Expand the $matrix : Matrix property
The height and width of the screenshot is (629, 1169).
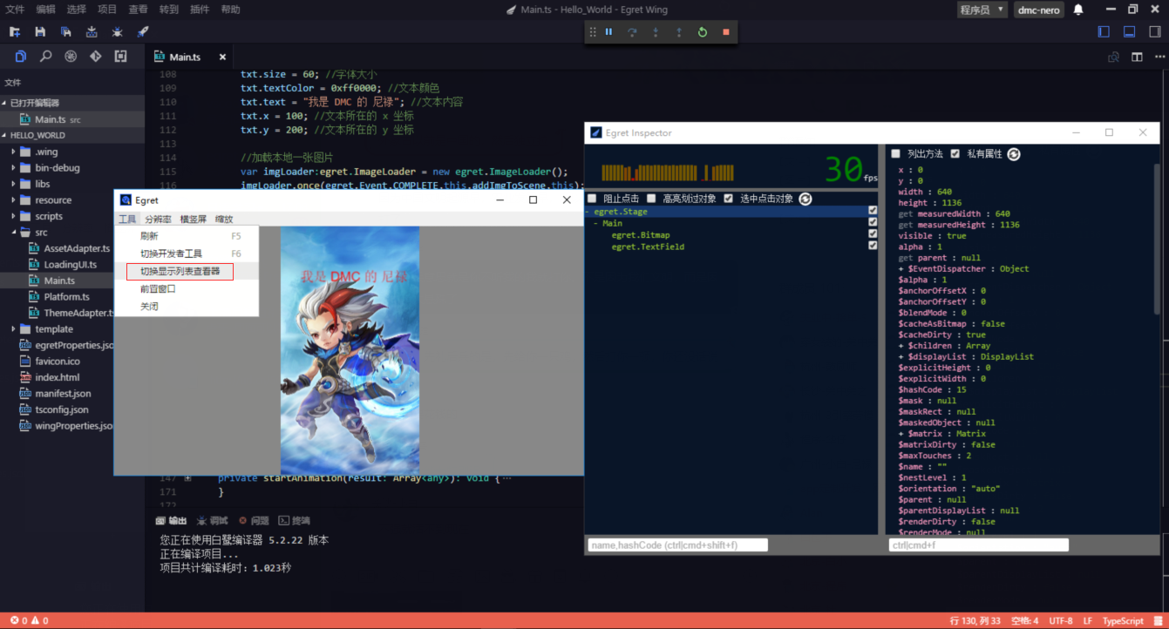click(901, 434)
